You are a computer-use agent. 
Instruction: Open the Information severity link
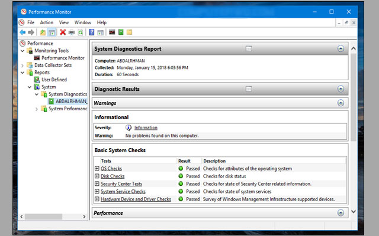146,127
